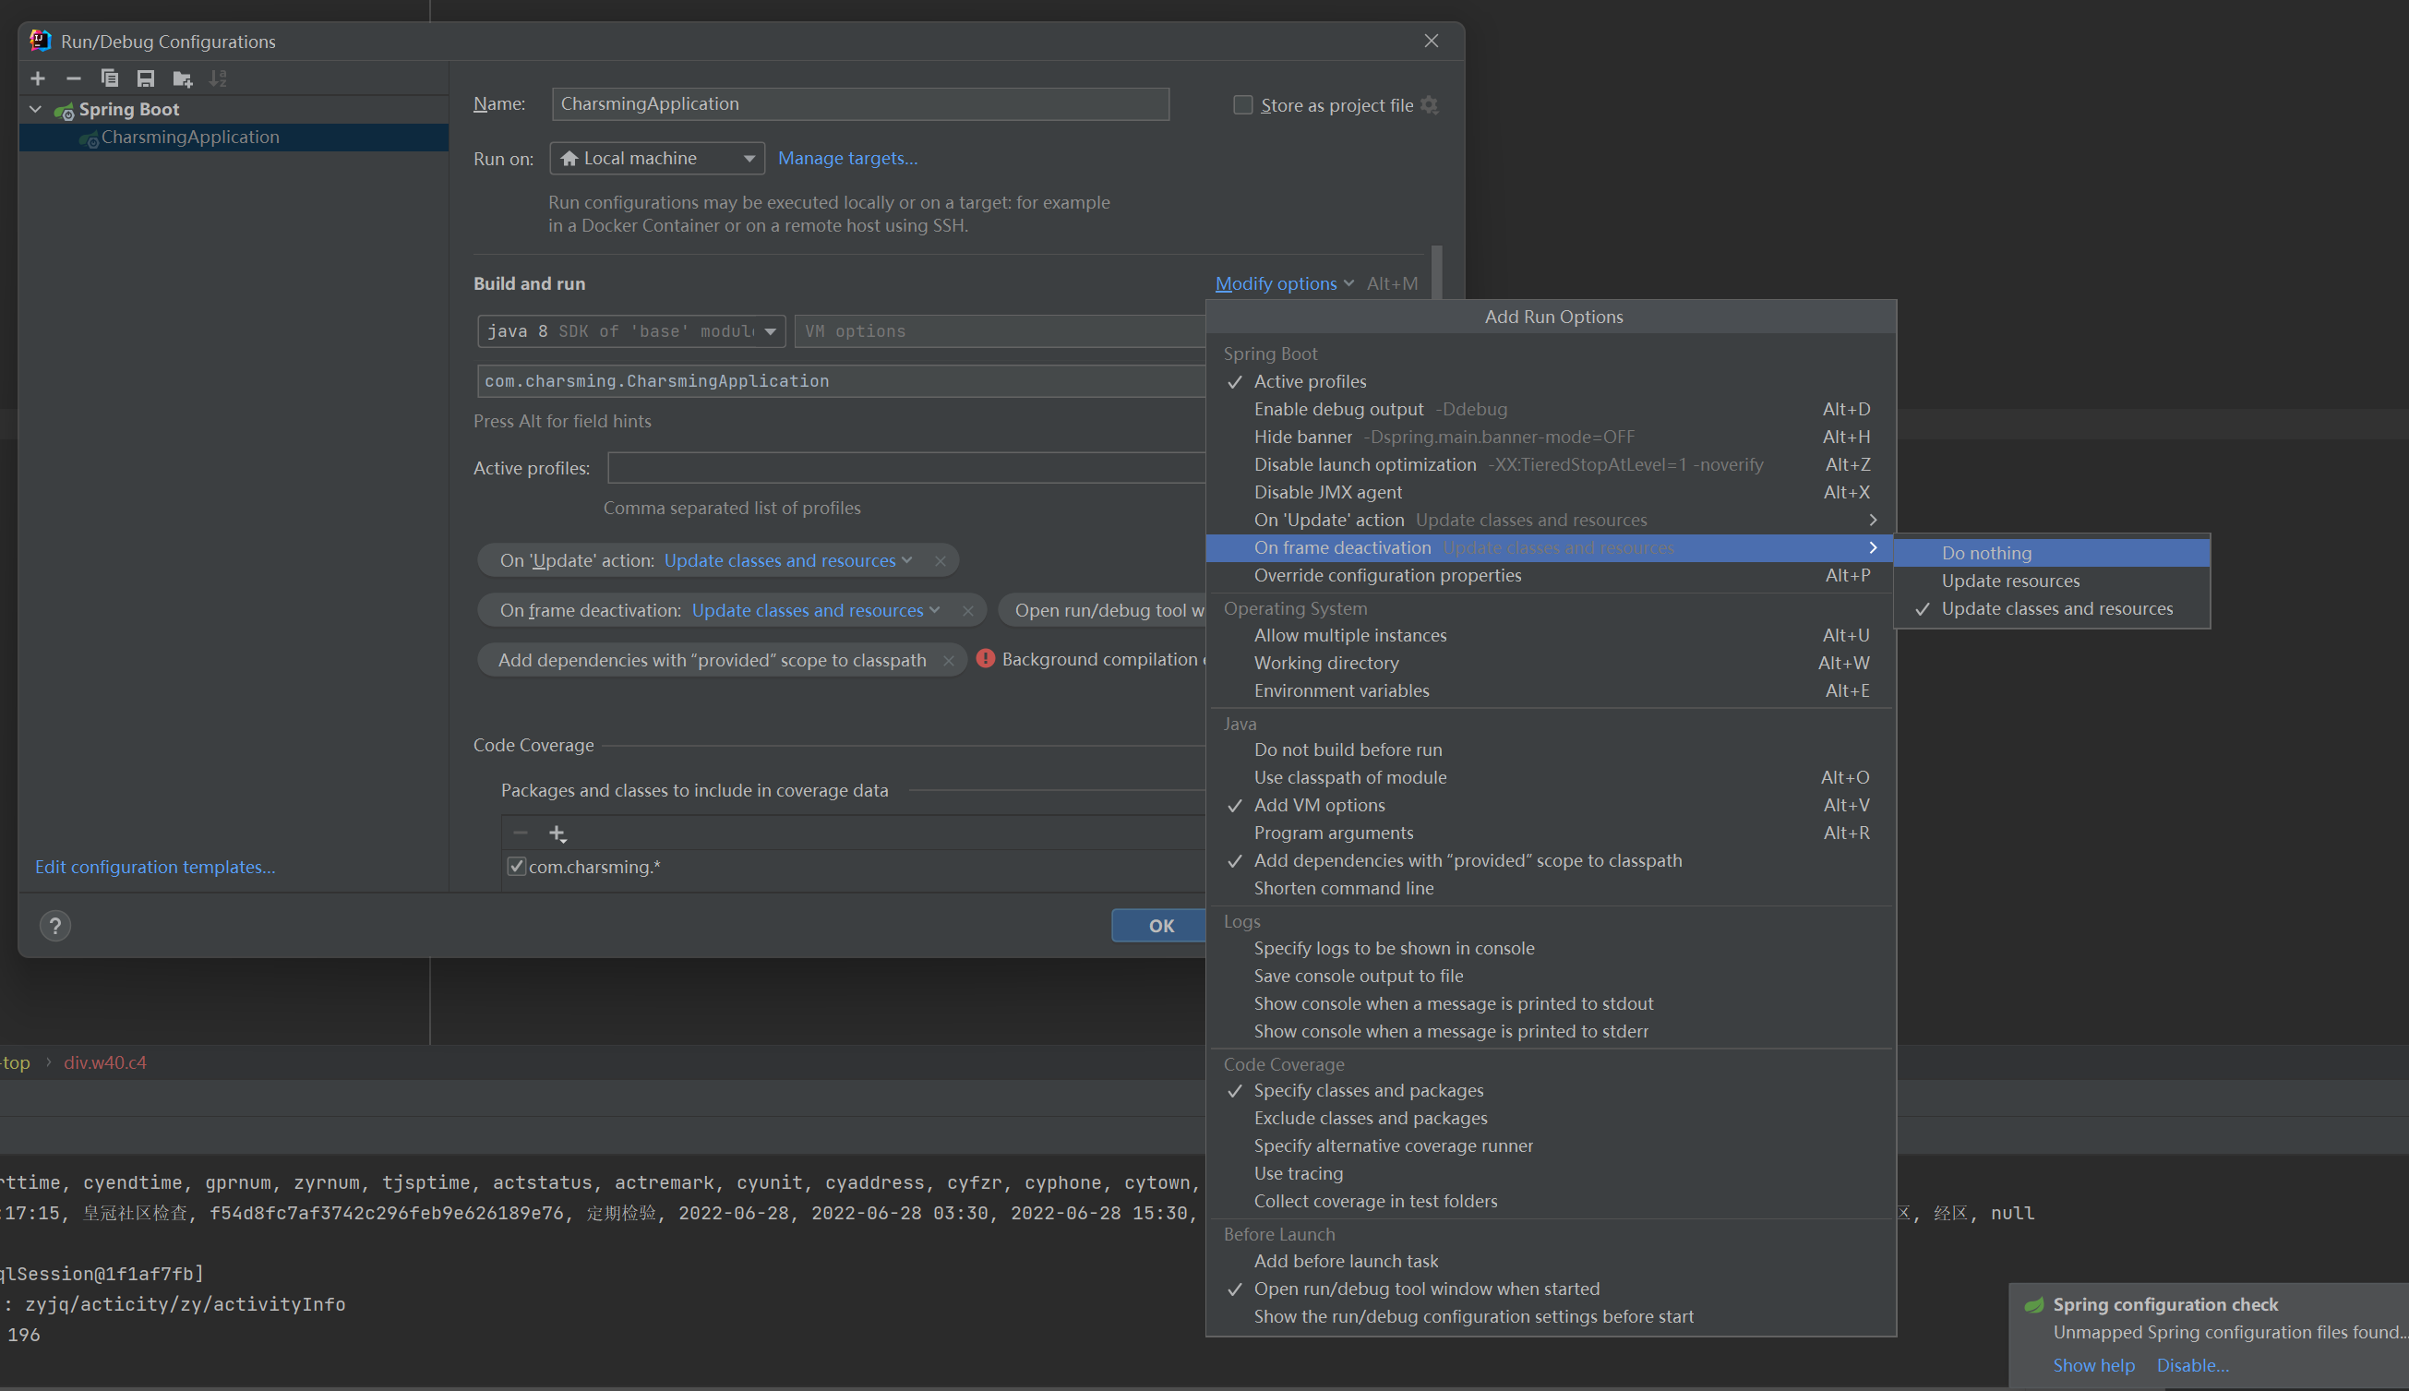Select Allow multiple instances option
2409x1391 pixels.
(x=1550, y=635)
